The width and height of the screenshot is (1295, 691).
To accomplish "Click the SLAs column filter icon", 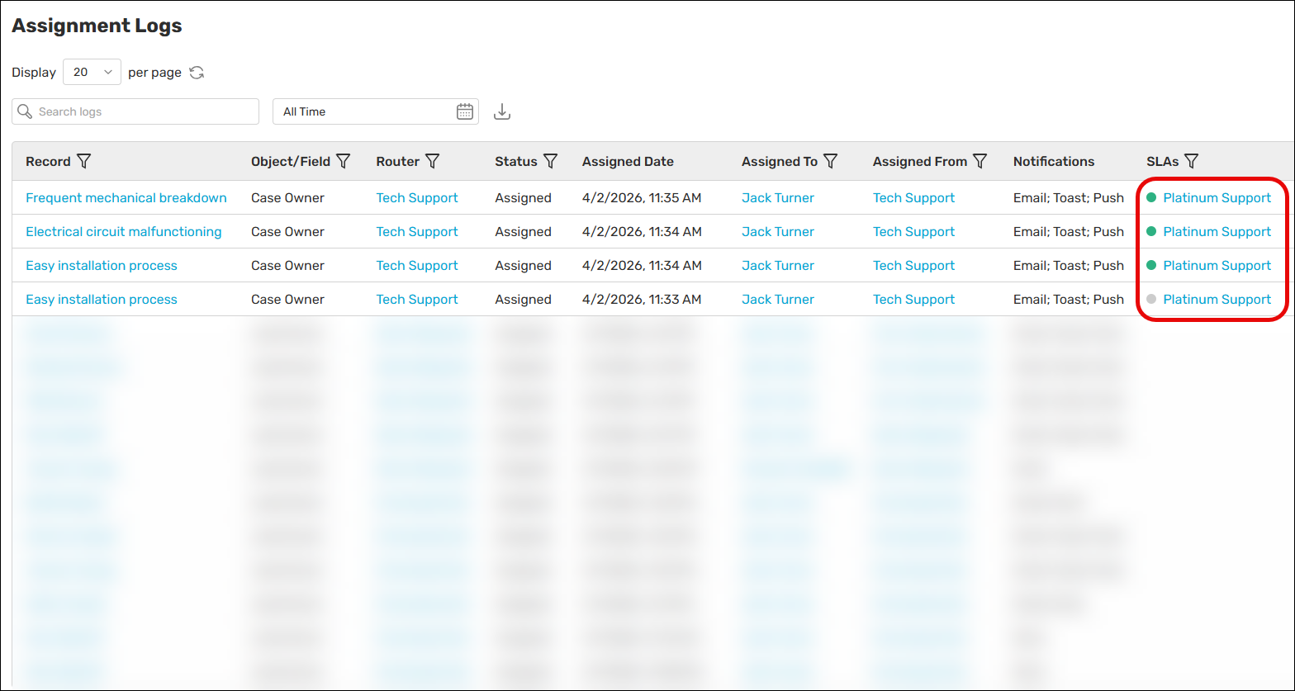I will [1191, 162].
